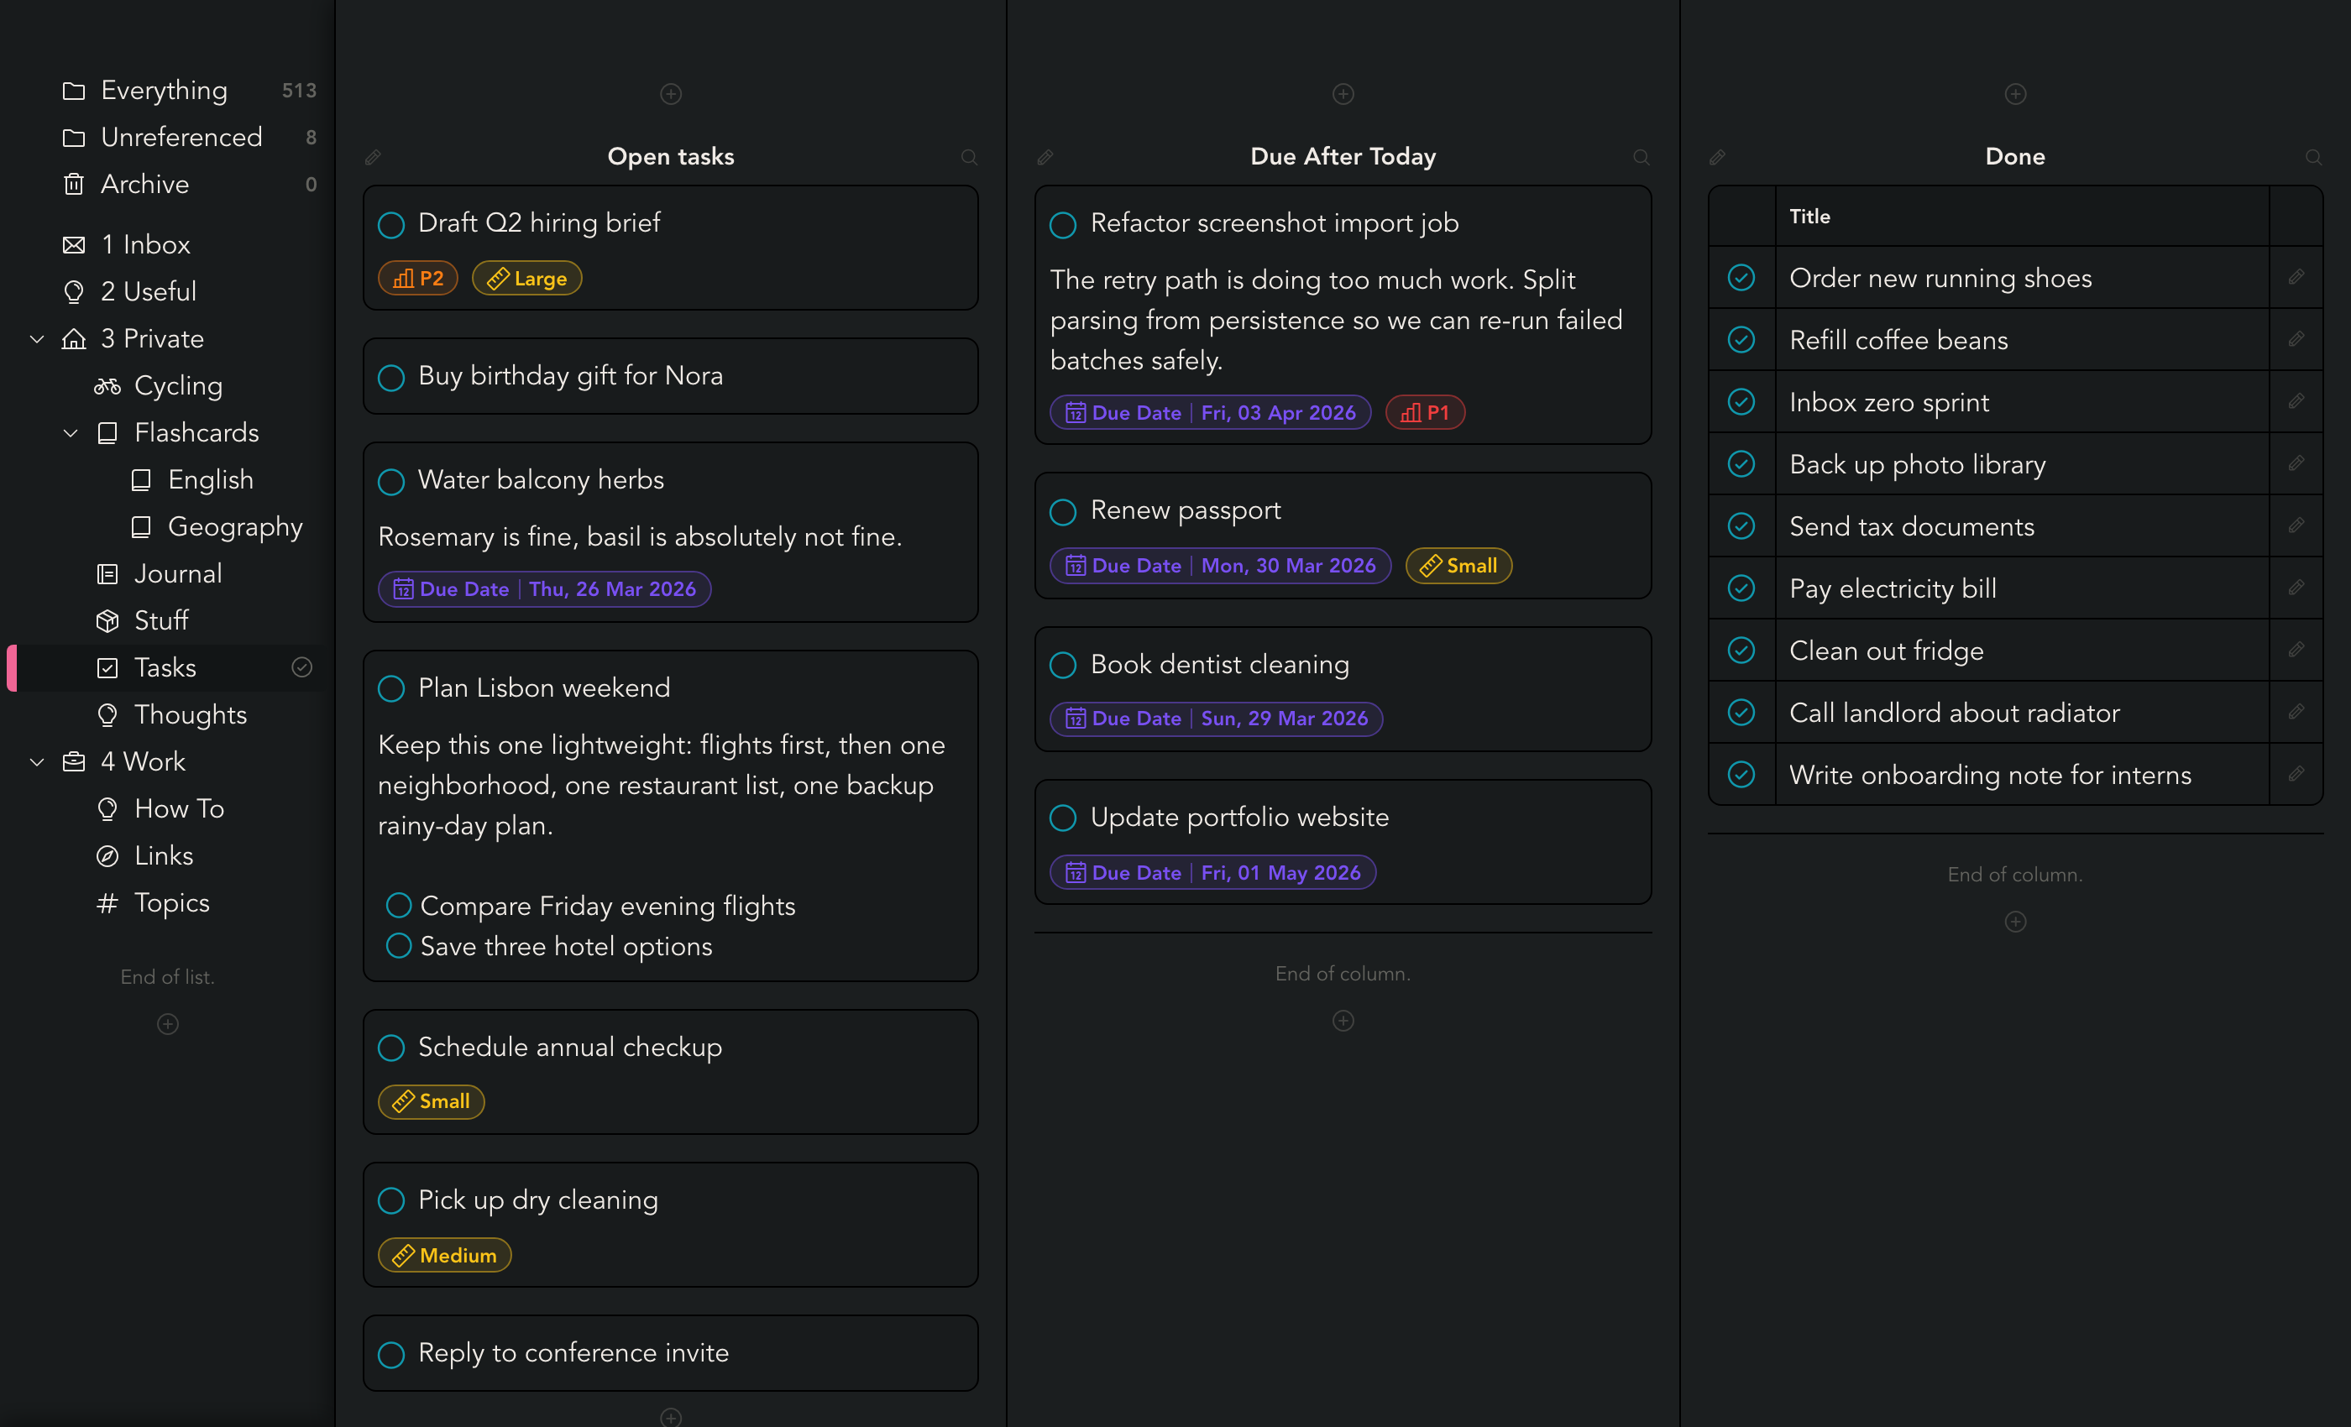2351x1427 pixels.
Task: Click the P2 priority badge on Draft Q2 hiring brief
Action: click(417, 278)
